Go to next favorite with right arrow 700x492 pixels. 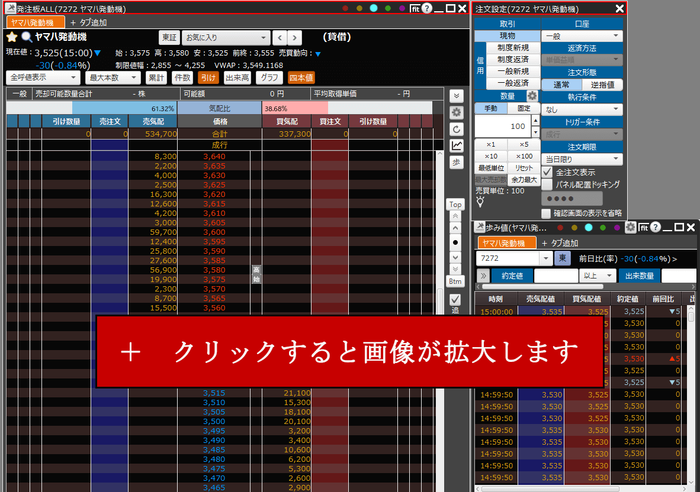pyautogui.click(x=295, y=38)
